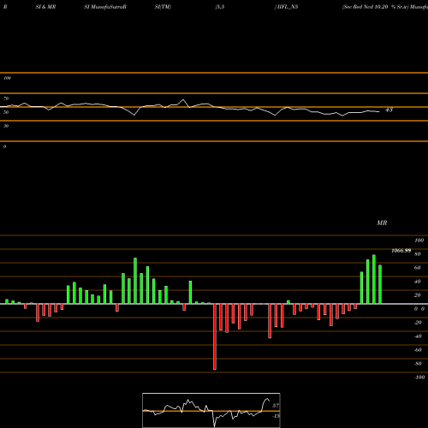Viewport: 428px width, 428px height.
Task: Click the 'SI & MR' header text
Action: (45, 7)
